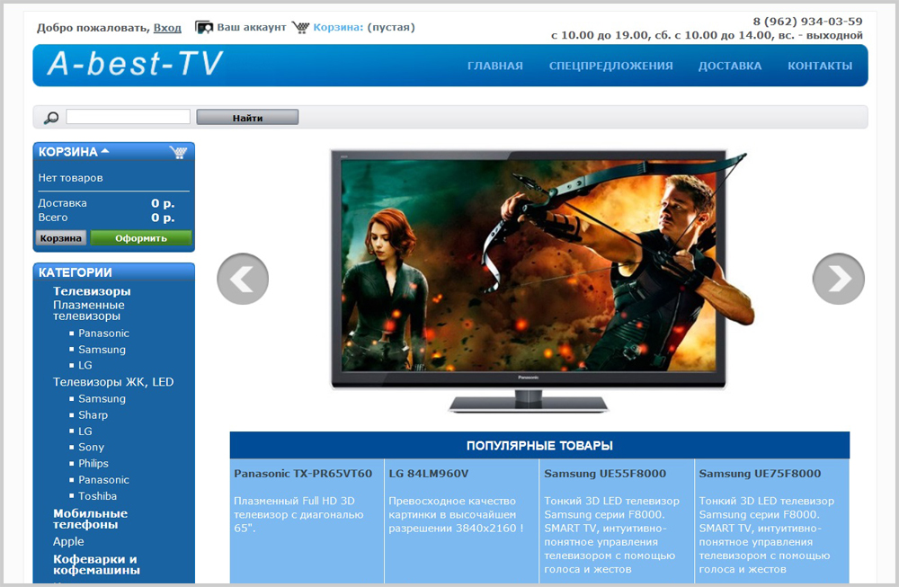
Task: Click the КАТЕГОРИИ block heading
Action: 76,272
